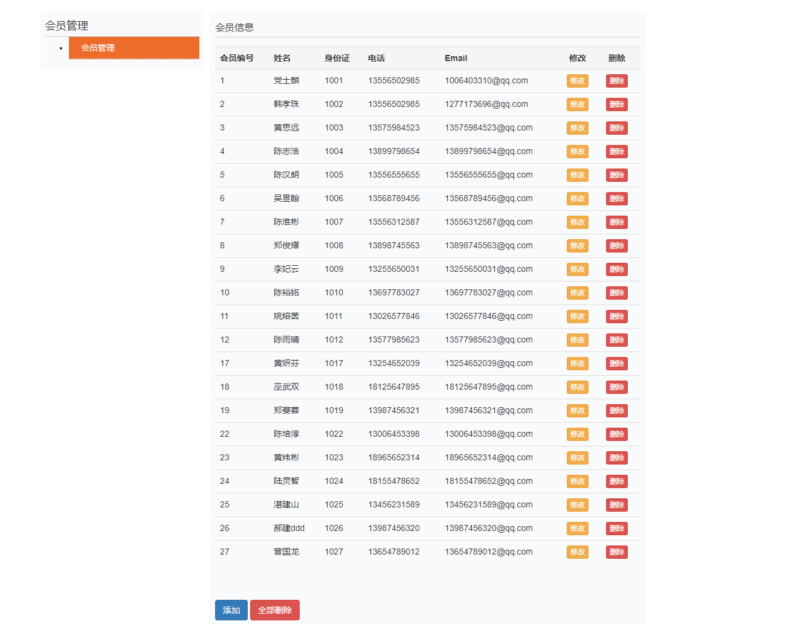797x624 pixels.
Task: Modify the member with ID 1007
Action: click(x=577, y=222)
